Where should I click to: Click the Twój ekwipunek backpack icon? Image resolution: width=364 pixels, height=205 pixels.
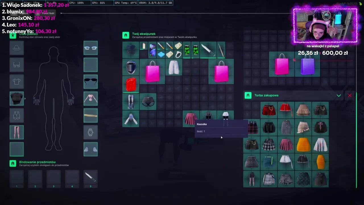tap(126, 35)
